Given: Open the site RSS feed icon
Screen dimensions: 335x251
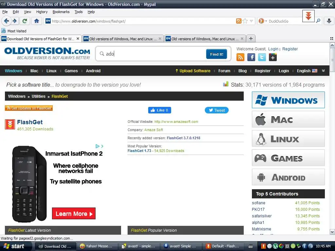Looking at the screenshot, I should [240, 57].
